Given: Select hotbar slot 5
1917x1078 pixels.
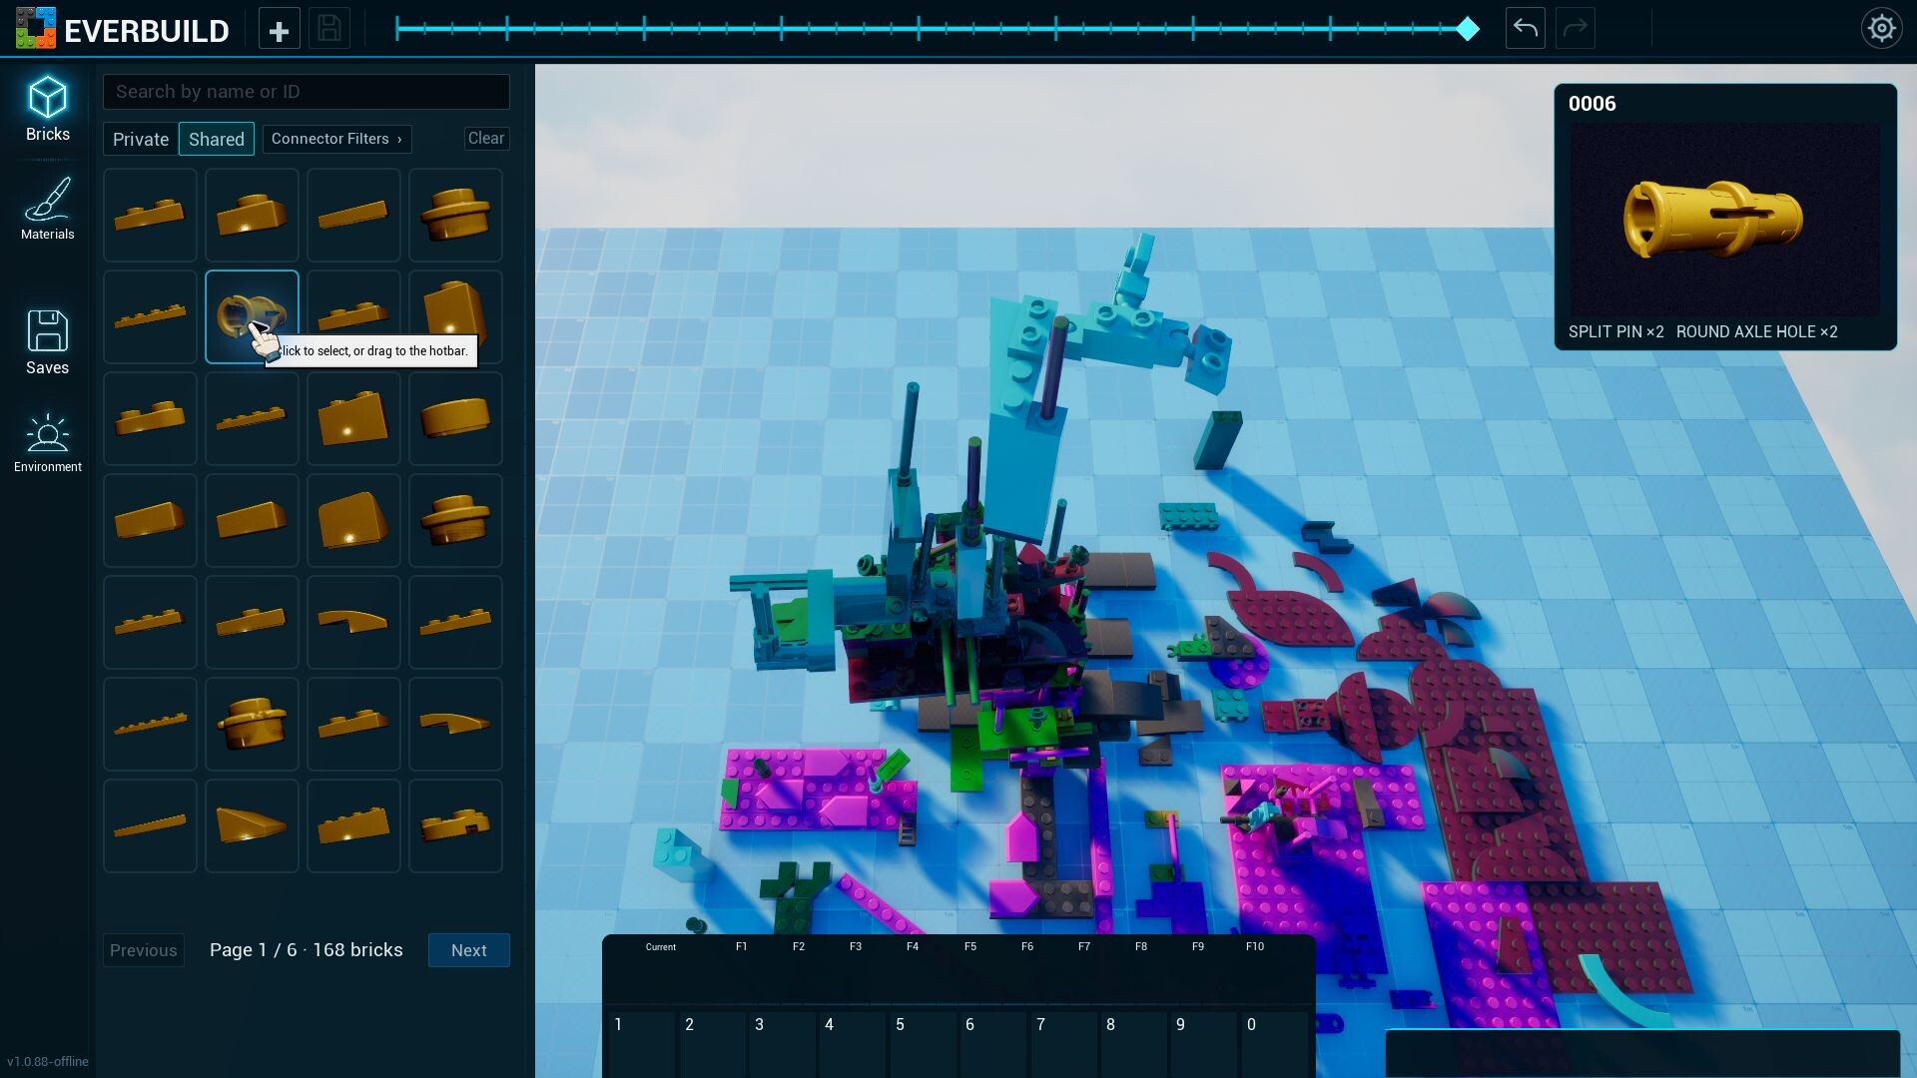Looking at the screenshot, I should [x=924, y=1043].
